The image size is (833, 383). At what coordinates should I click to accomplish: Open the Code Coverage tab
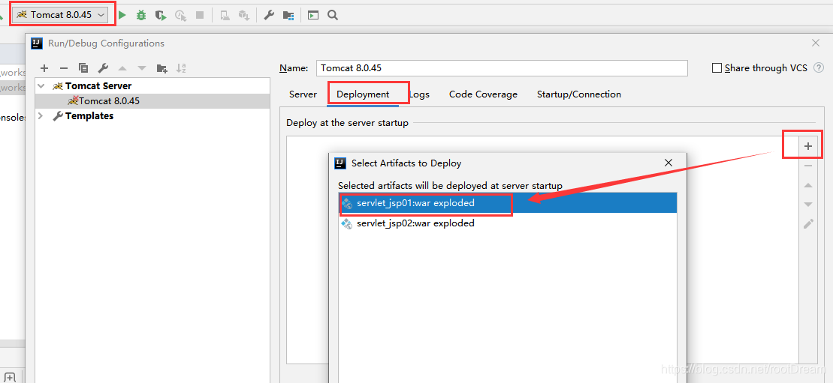click(x=483, y=94)
